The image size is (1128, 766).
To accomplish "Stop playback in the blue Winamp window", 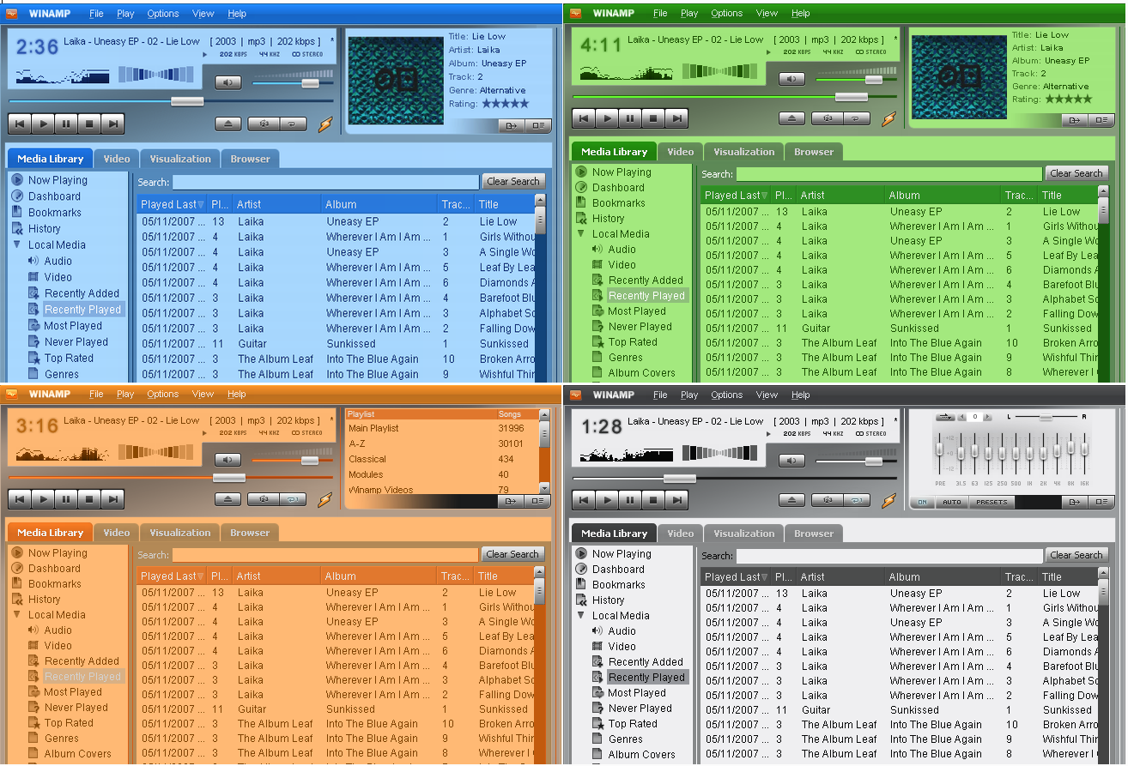I will 89,124.
